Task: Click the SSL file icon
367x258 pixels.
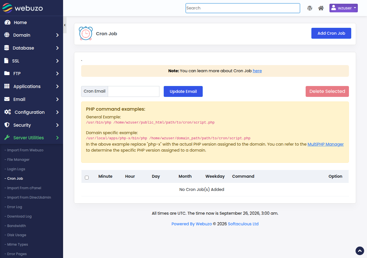Action: [x=6, y=61]
